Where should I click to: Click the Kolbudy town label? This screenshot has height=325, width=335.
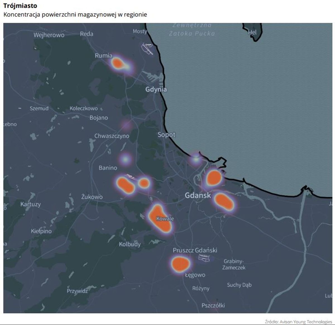tap(130, 244)
